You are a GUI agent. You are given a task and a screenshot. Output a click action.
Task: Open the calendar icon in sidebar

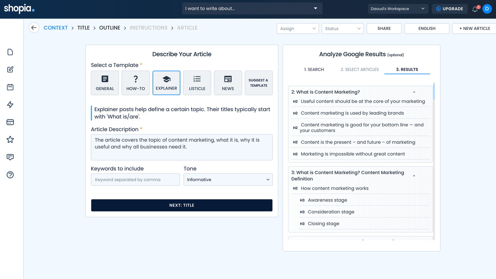tap(10, 87)
